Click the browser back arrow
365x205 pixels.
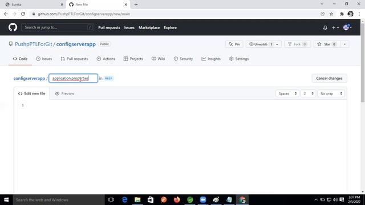click(x=6, y=14)
